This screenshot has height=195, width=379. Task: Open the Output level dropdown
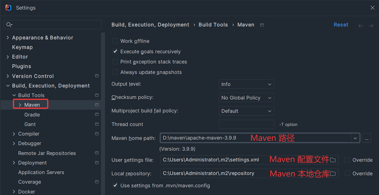click(246, 84)
